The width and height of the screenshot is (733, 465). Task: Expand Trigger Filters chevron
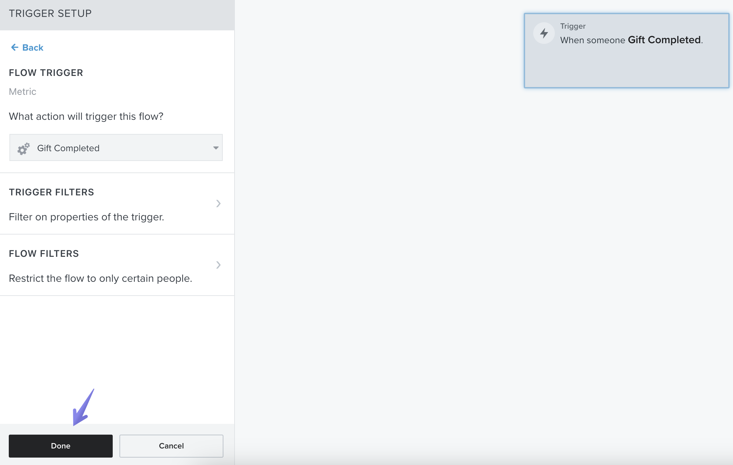pyautogui.click(x=218, y=203)
